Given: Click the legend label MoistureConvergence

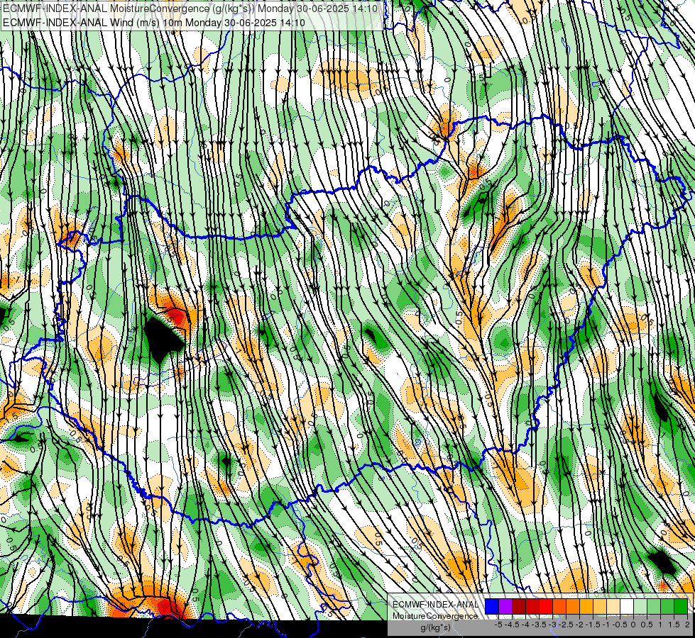Looking at the screenshot, I should [435, 616].
